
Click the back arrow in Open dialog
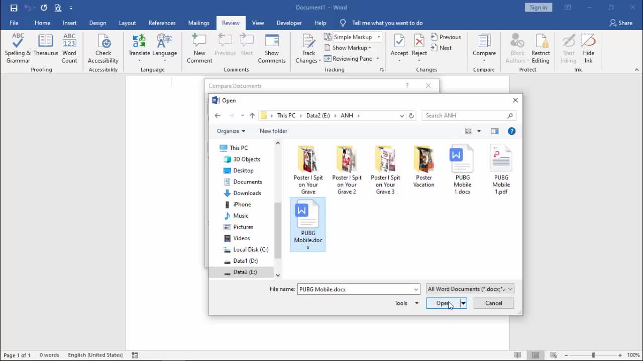[218, 116]
